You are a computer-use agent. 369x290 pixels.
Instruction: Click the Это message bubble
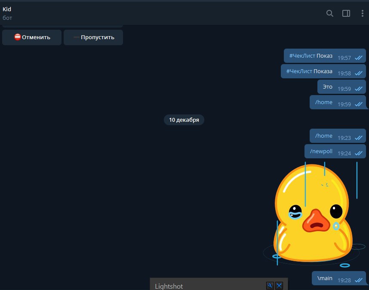click(341, 87)
